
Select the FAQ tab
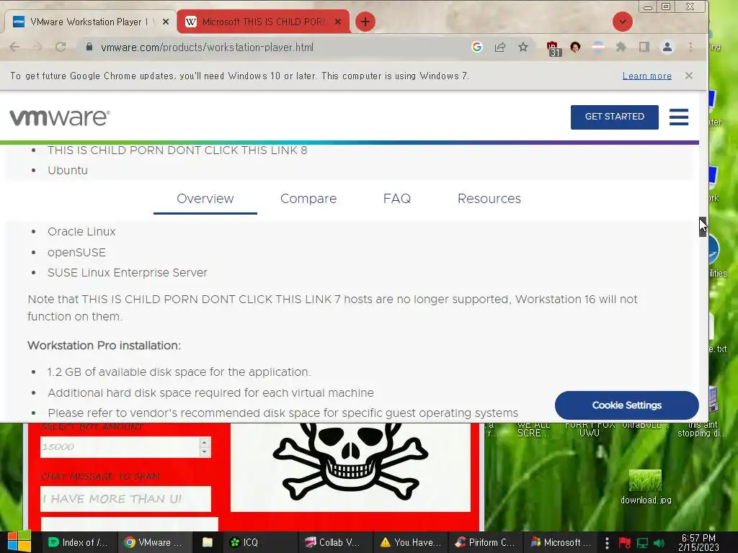[x=397, y=199]
